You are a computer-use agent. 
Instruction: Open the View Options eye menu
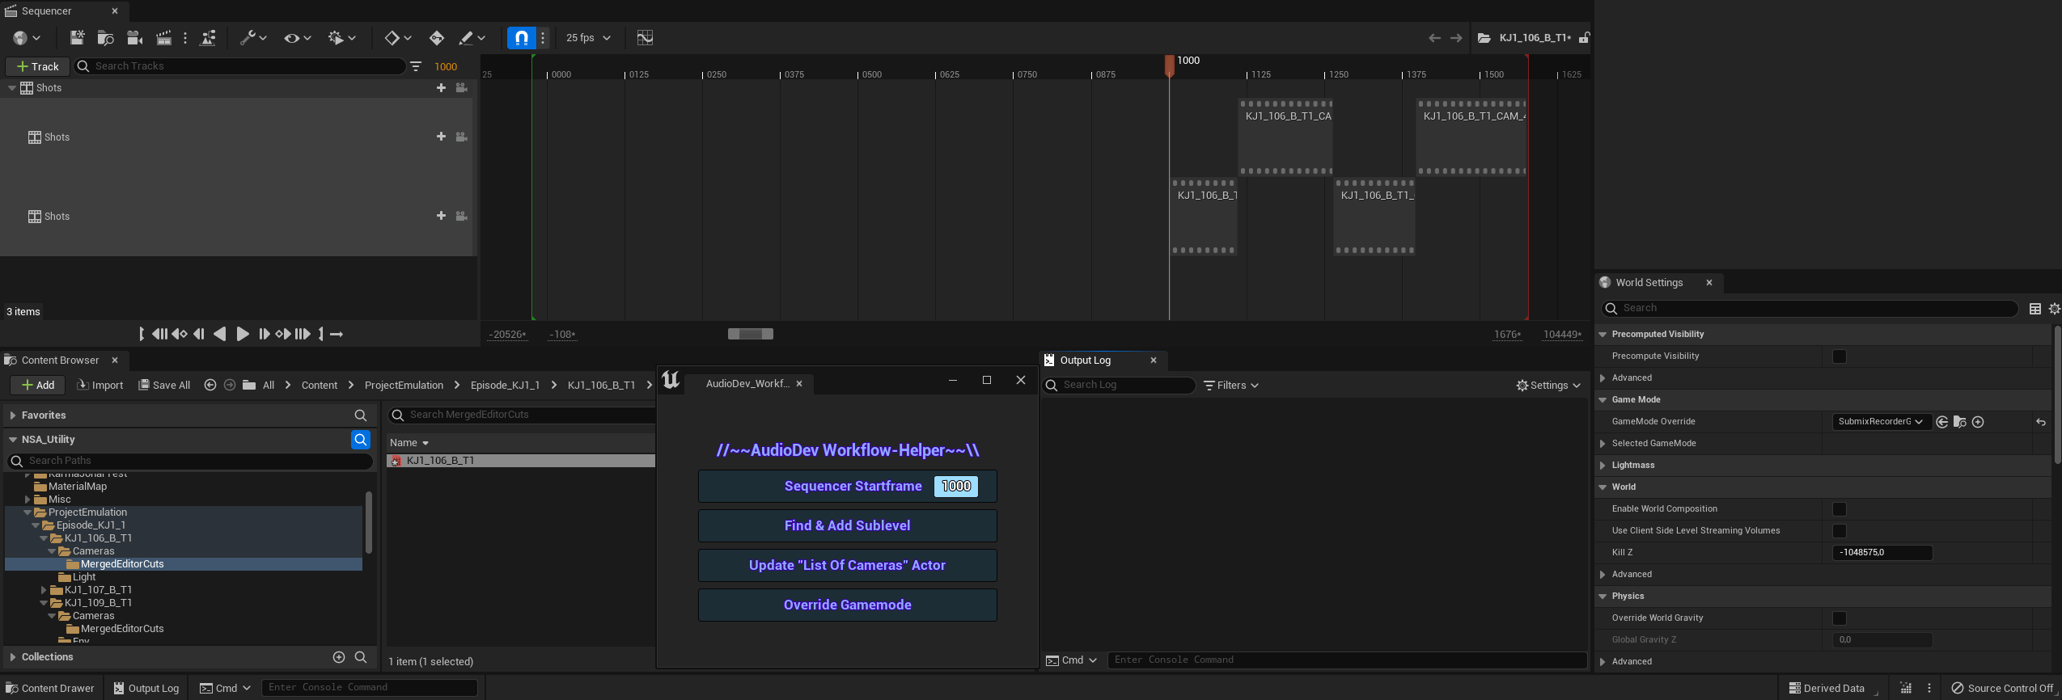click(297, 37)
